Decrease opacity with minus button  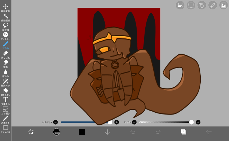coord(134,122)
